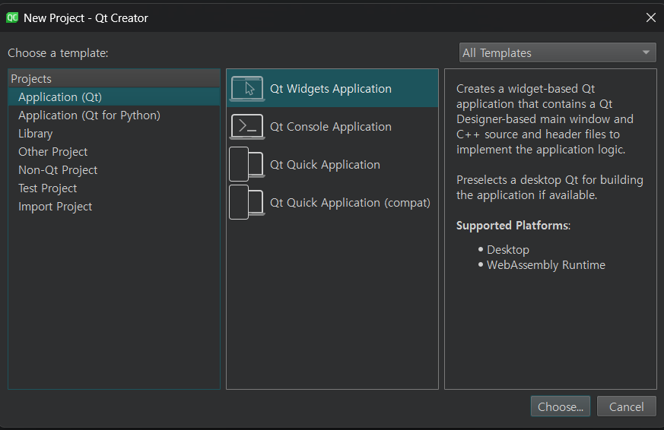Image resolution: width=664 pixels, height=430 pixels.
Task: Click the Choose a template label
Action: point(58,53)
